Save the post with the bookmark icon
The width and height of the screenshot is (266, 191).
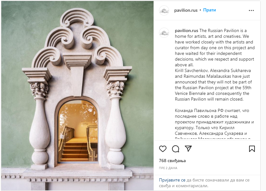[x=252, y=149]
